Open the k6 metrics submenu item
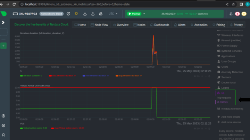This screenshot has height=140, width=250. 222,102
